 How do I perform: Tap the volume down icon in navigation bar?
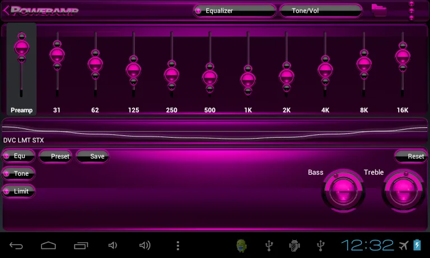[113, 245]
